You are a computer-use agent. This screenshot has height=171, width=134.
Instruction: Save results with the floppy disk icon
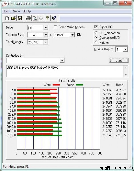pos(20,18)
